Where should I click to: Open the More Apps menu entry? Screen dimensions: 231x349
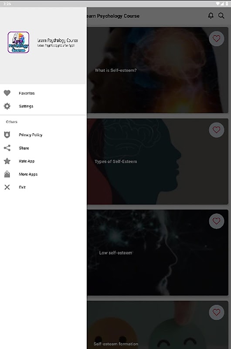[x=43, y=174]
